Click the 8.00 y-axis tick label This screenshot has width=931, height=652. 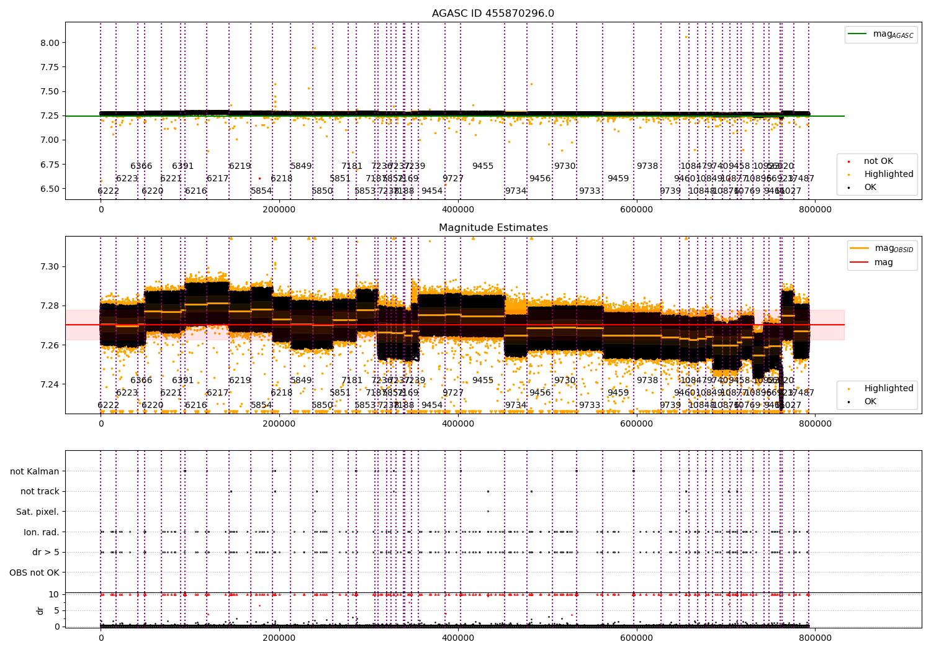(x=50, y=43)
